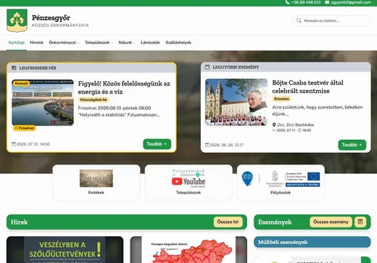The height and width of the screenshot is (263, 377).
Task: Click the Pénzesgyőr coat of arms logo
Action: tap(17, 20)
